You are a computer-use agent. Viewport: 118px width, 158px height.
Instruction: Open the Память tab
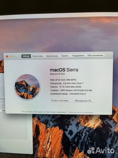click(x=65, y=56)
